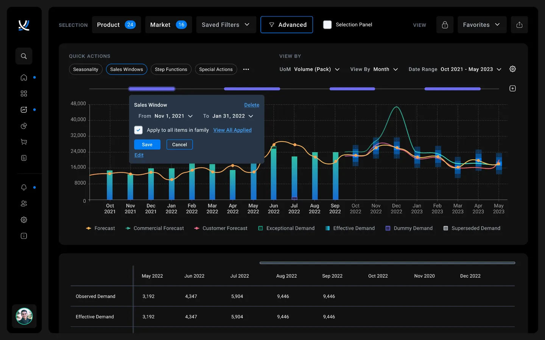
Task: Select the pie chart analytics sidebar icon
Action: pyautogui.click(x=23, y=126)
